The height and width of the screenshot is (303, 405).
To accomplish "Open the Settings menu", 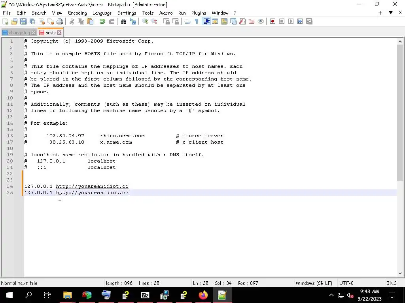I will point(127,13).
